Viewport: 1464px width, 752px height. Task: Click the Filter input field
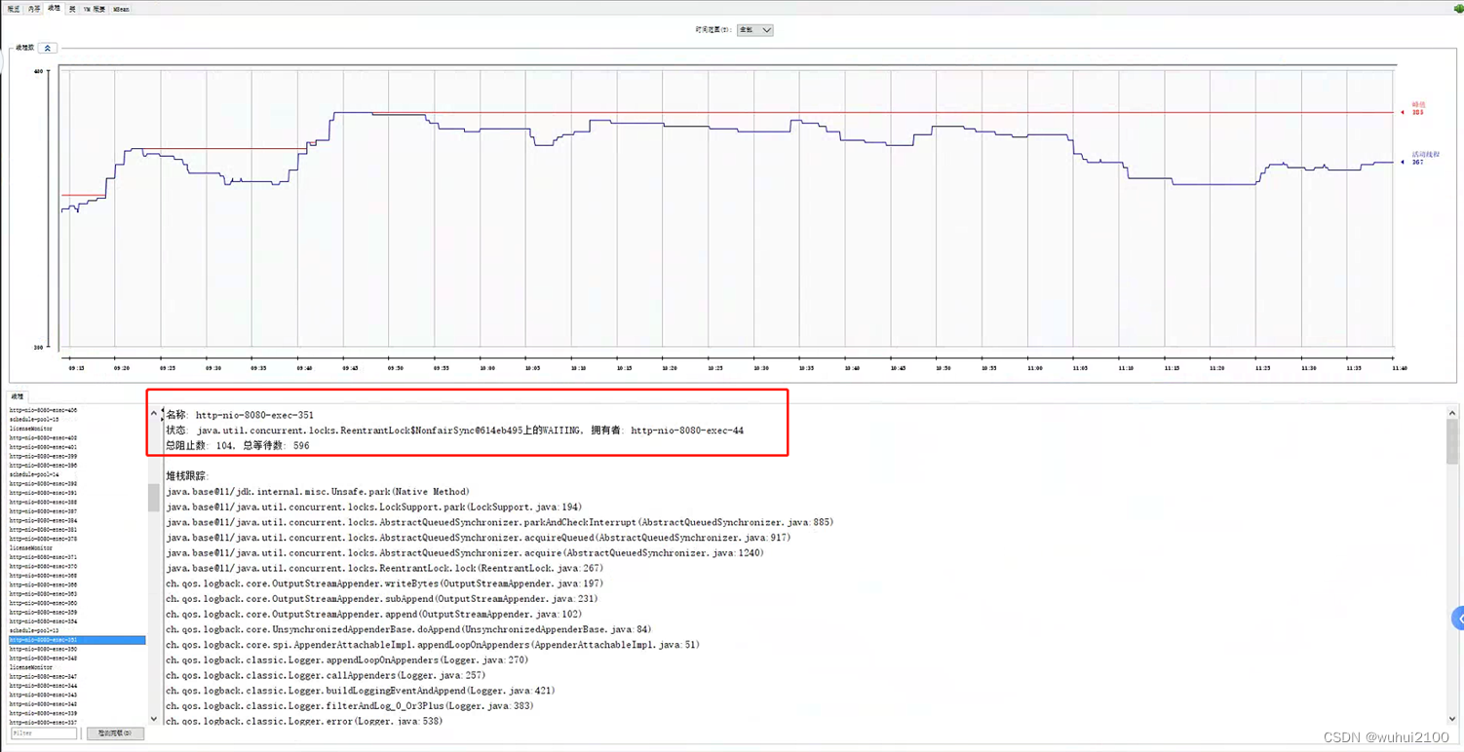(44, 733)
